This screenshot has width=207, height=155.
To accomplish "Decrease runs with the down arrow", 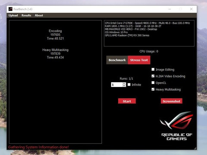I will (124, 86).
